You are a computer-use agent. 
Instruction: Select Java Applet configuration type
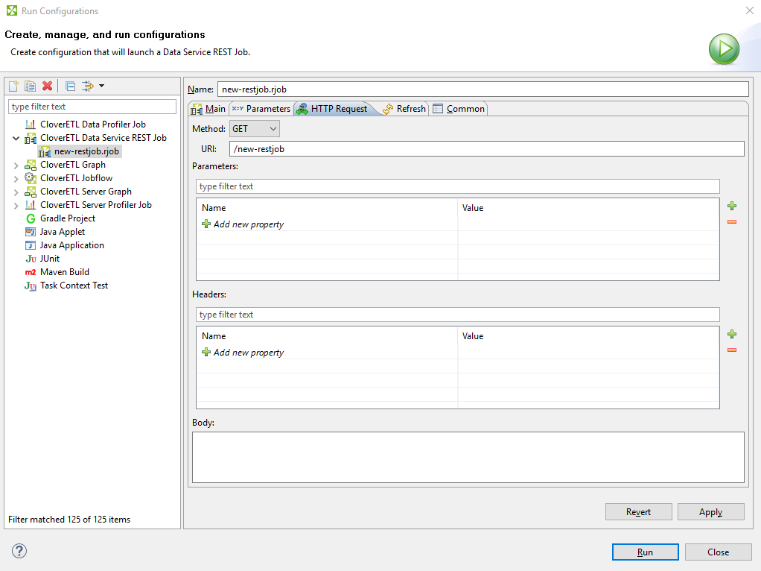pos(62,232)
